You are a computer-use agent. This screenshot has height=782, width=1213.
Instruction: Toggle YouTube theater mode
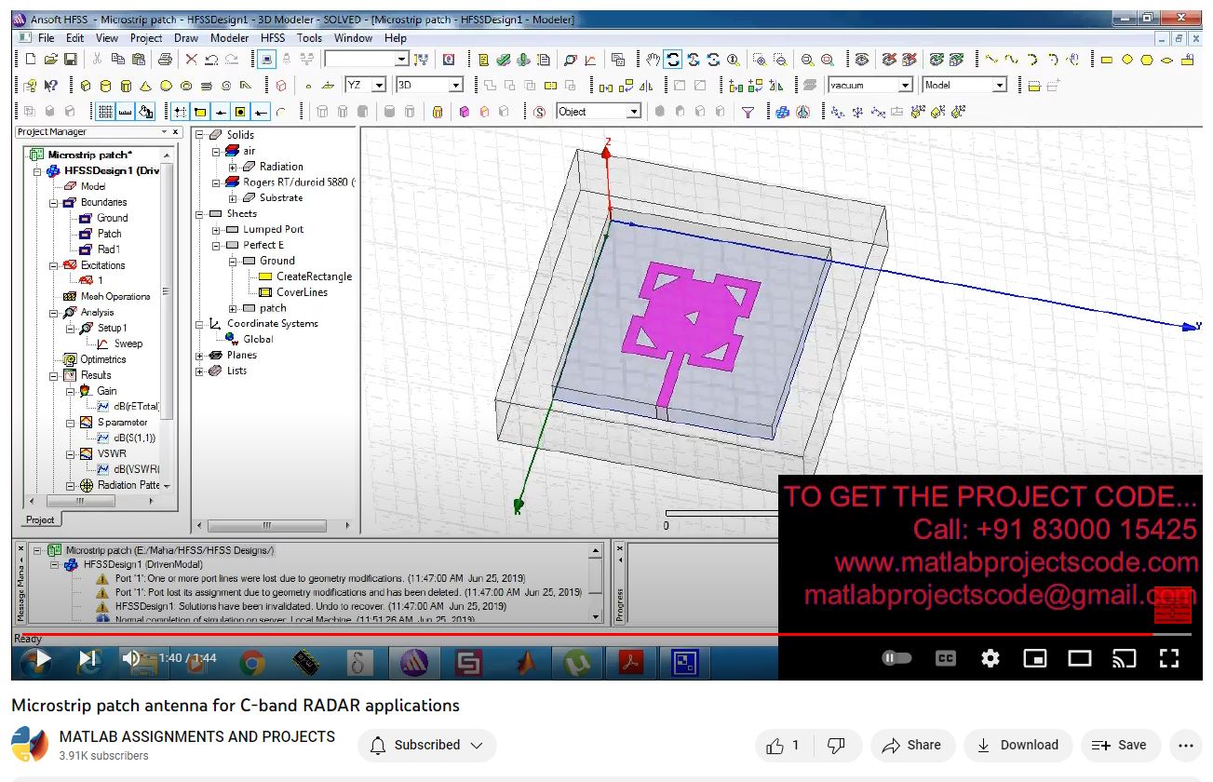[x=1080, y=658]
